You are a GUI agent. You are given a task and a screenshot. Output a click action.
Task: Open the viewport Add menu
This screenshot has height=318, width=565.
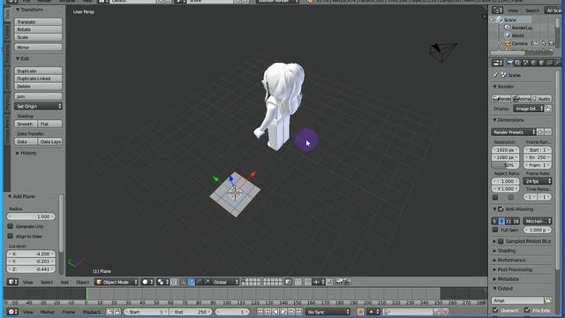[64, 283]
